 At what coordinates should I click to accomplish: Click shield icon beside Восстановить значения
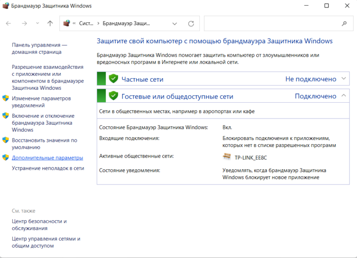coord(6,140)
